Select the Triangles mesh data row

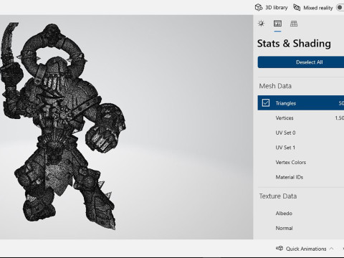pyautogui.click(x=301, y=103)
